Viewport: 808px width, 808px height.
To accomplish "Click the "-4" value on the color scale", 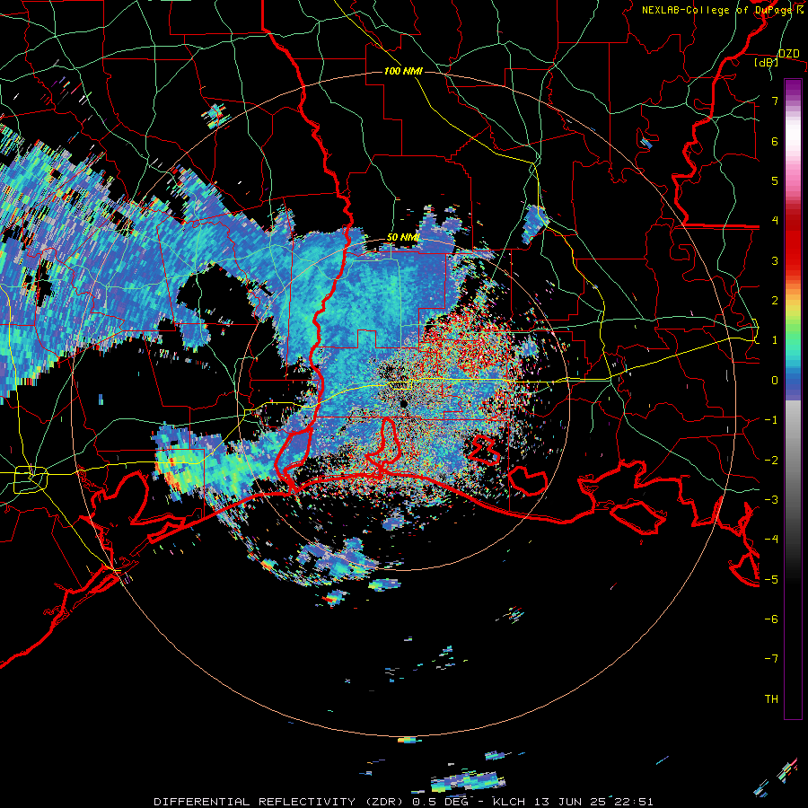I will tap(771, 540).
